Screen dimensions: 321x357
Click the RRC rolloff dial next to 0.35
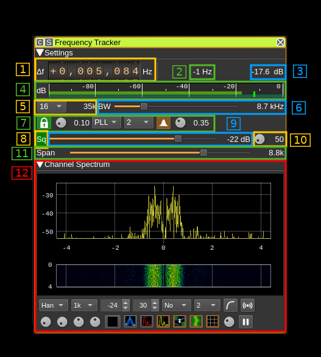tap(180, 123)
